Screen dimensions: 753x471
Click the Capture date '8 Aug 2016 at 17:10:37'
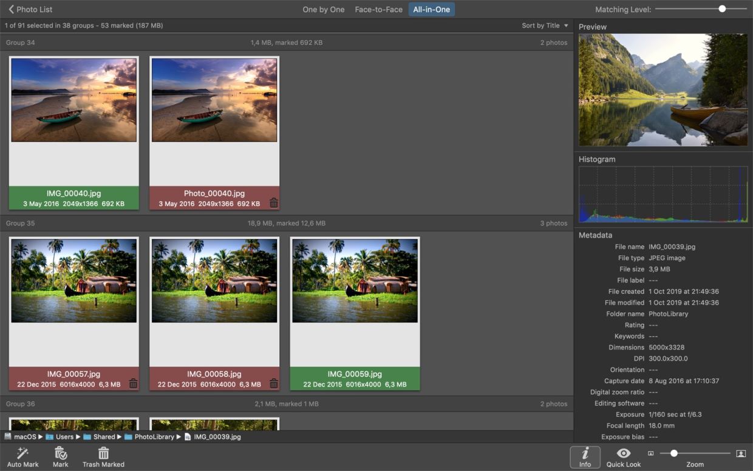[x=684, y=381]
